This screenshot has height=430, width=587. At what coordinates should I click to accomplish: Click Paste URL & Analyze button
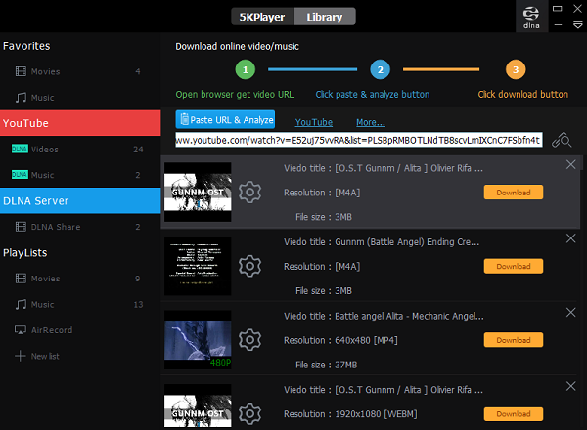(225, 119)
